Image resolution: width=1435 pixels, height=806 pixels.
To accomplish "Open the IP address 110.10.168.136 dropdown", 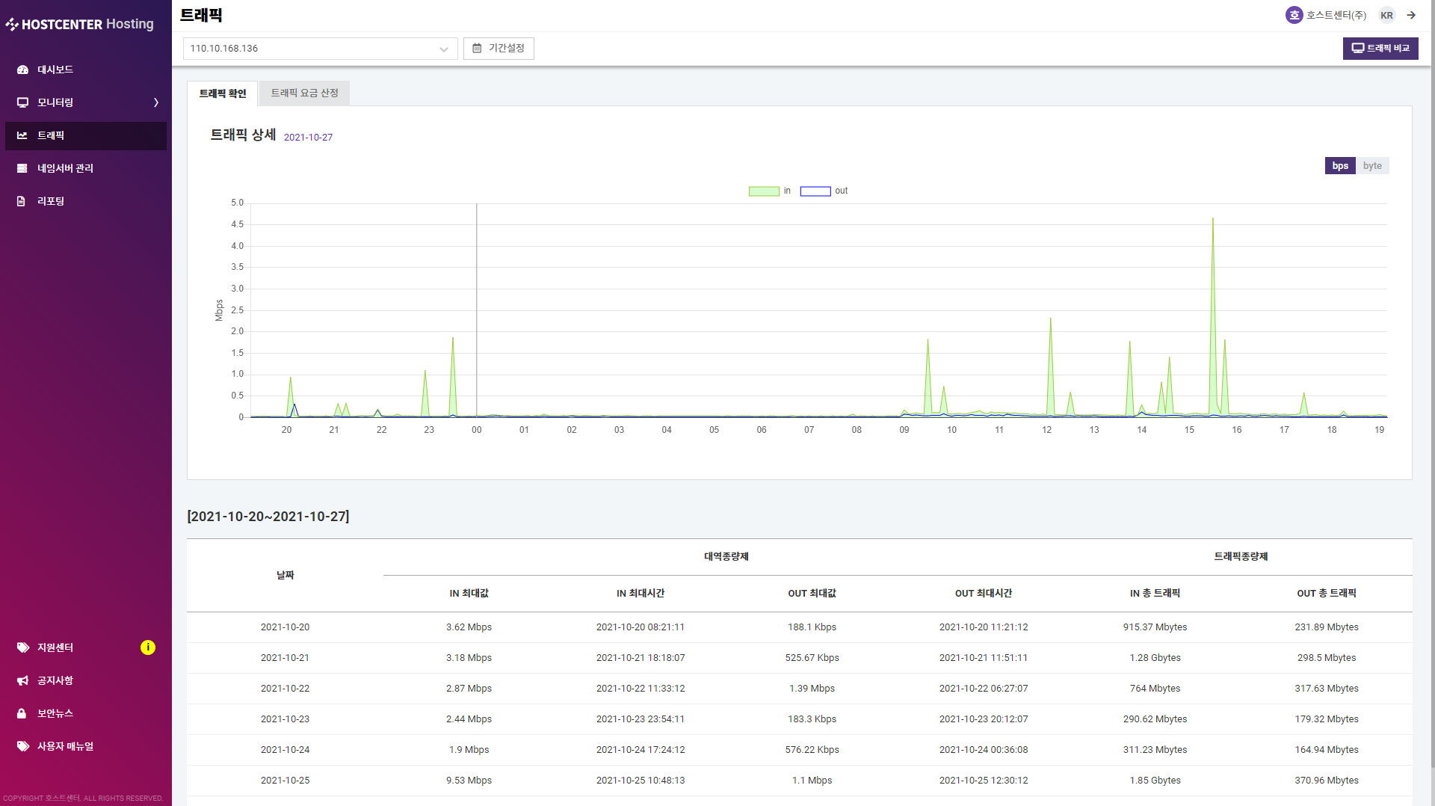I will (320, 49).
